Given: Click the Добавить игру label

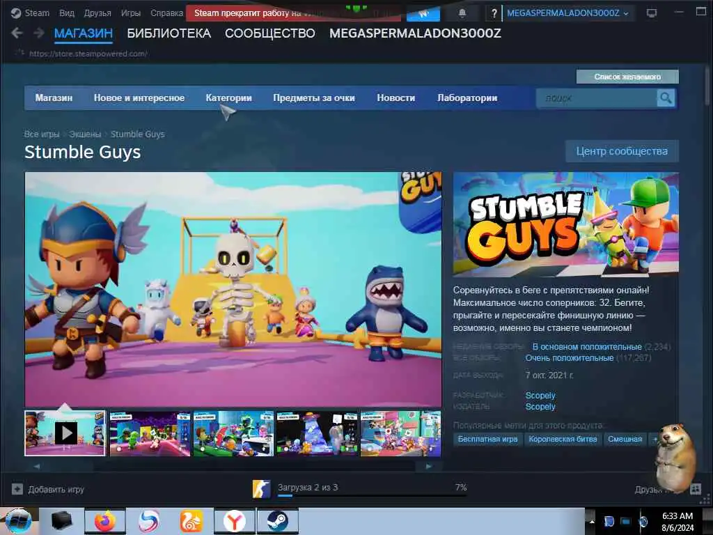Looking at the screenshot, I should click(56, 490).
